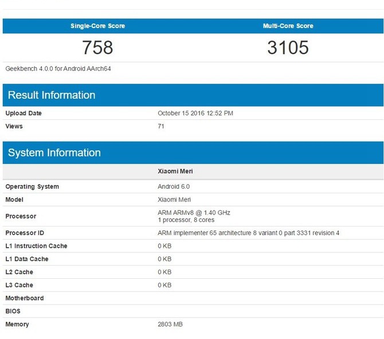Click the Multi-Core Score header

tap(288, 26)
